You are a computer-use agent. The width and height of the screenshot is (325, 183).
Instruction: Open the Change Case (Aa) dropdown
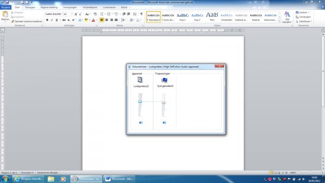coord(87,14)
